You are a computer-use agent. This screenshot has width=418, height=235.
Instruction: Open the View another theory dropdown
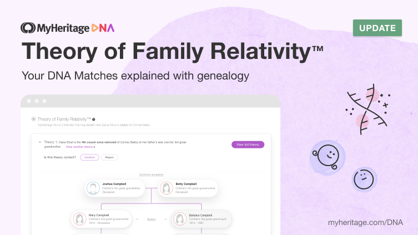click(80, 147)
